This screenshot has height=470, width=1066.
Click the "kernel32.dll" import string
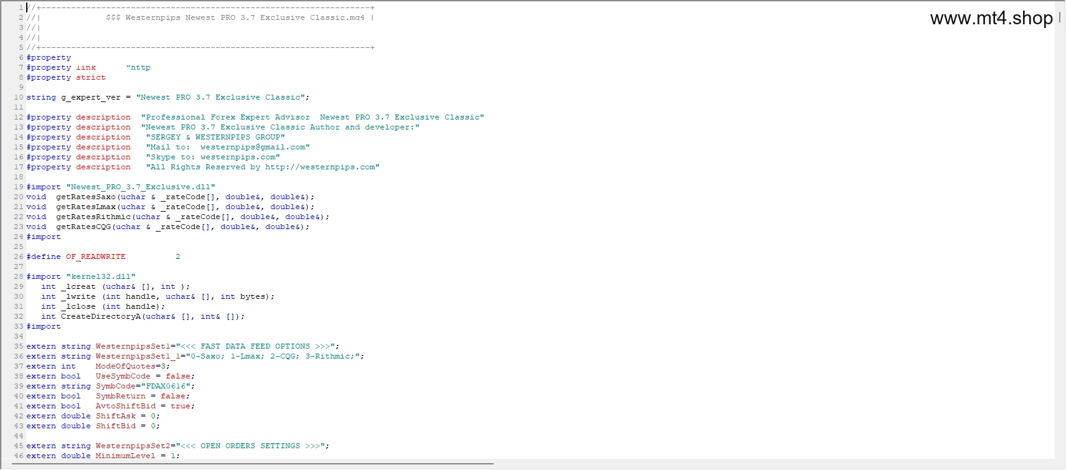tap(101, 276)
